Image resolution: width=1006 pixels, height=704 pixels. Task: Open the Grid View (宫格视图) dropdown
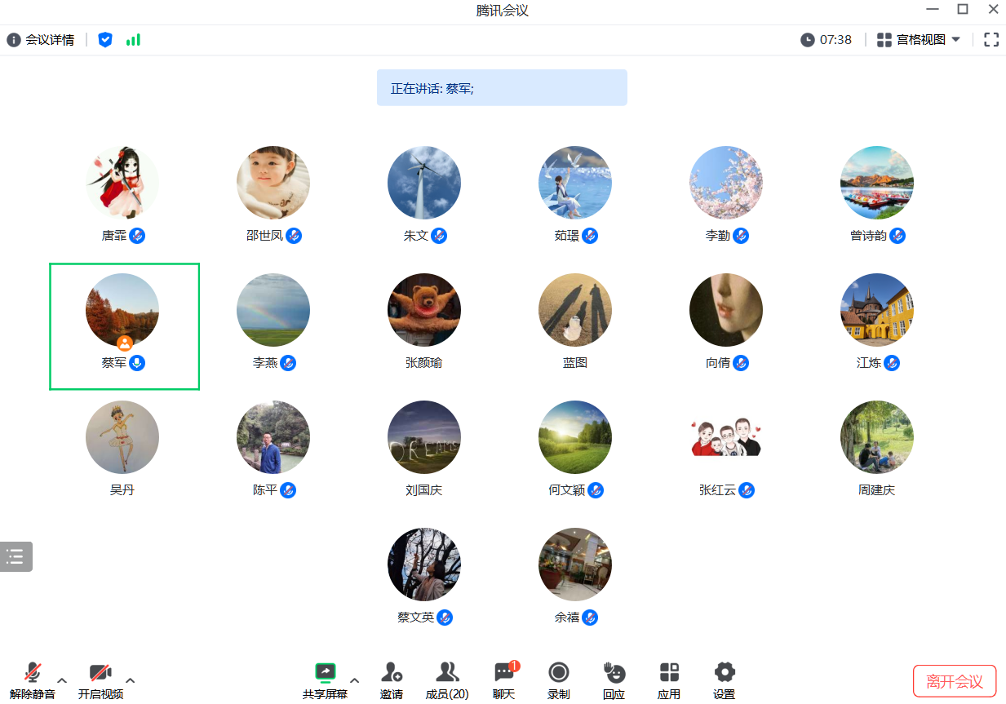tap(919, 39)
